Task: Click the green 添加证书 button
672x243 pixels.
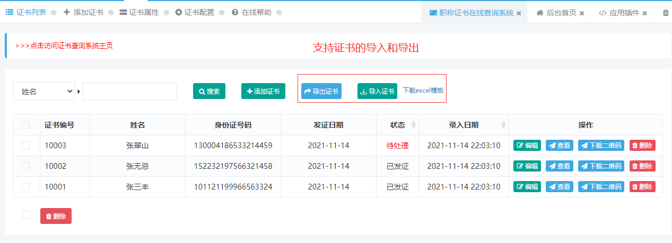Action: [263, 91]
